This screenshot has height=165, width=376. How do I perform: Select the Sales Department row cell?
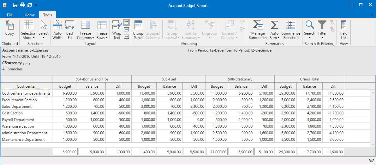27,107
